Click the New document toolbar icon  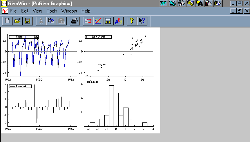pyautogui.click(x=7, y=21)
